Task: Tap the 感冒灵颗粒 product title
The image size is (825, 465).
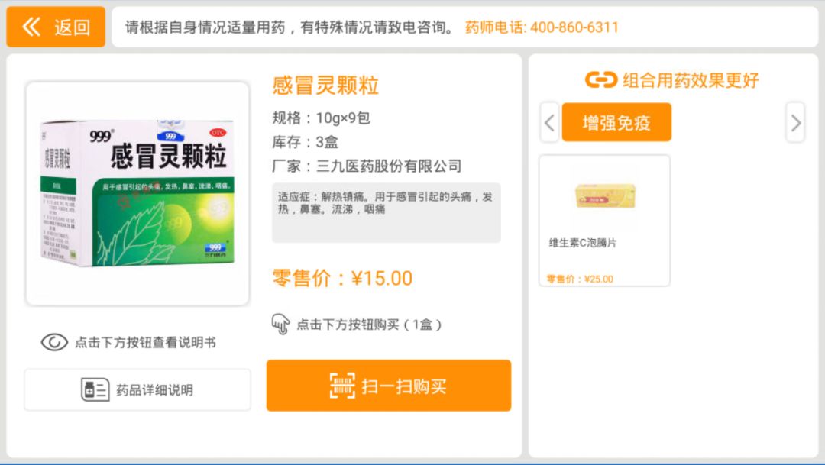Action: tap(325, 86)
